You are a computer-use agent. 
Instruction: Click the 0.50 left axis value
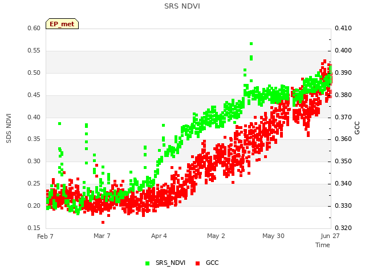[x=34, y=72]
